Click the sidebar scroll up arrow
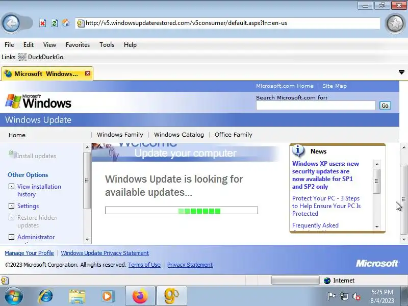The image size is (408, 306). (x=87, y=147)
